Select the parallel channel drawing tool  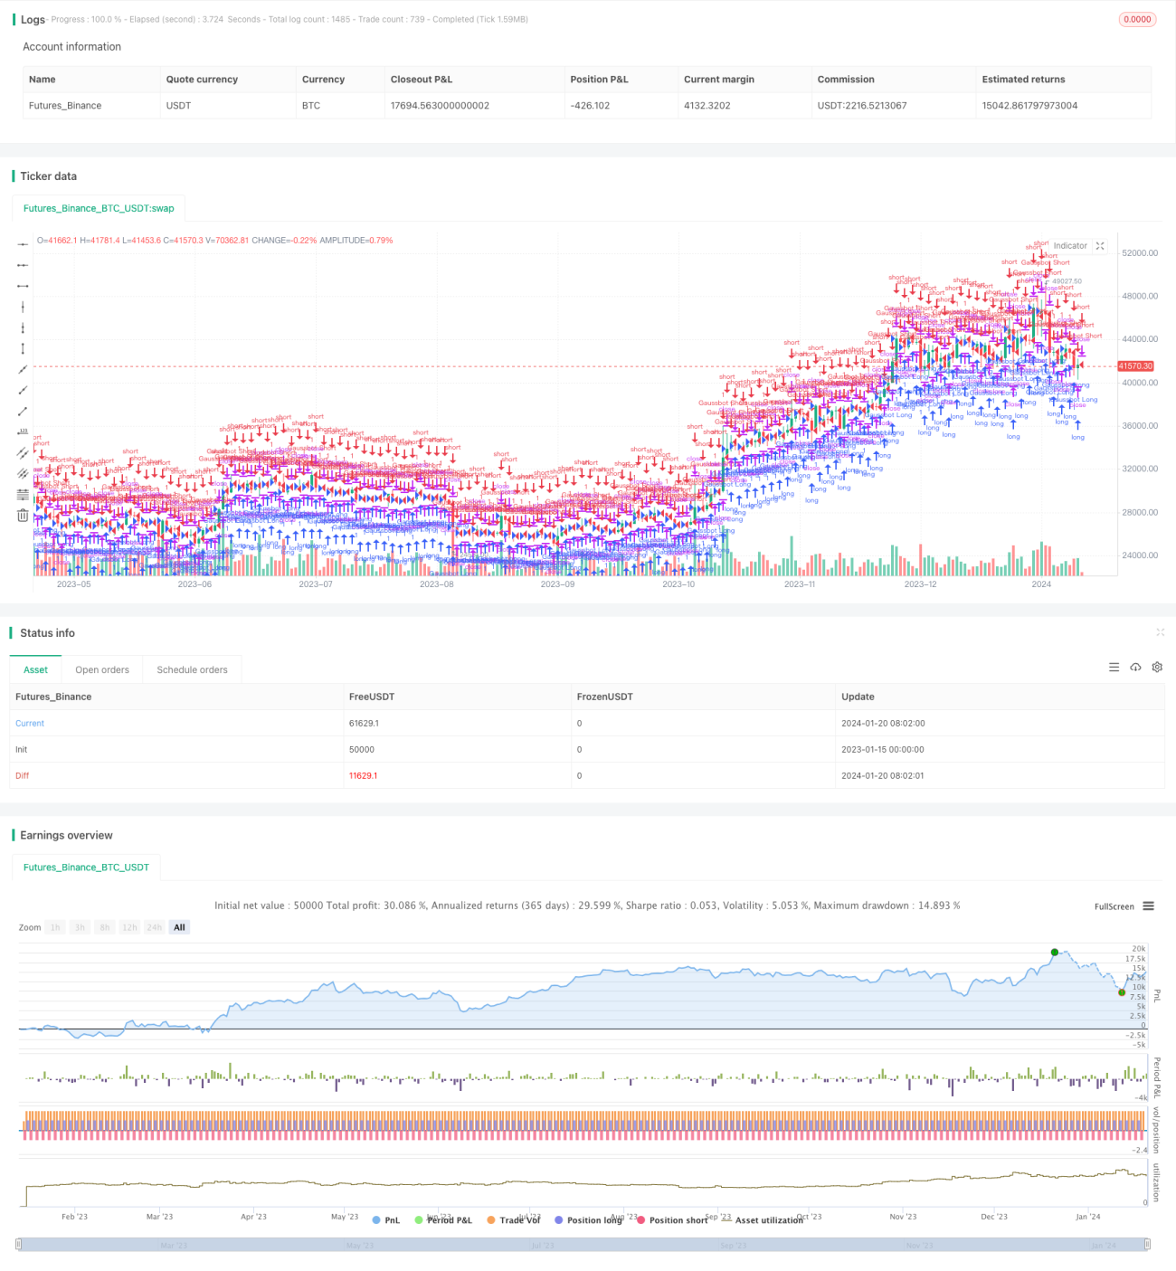[23, 452]
